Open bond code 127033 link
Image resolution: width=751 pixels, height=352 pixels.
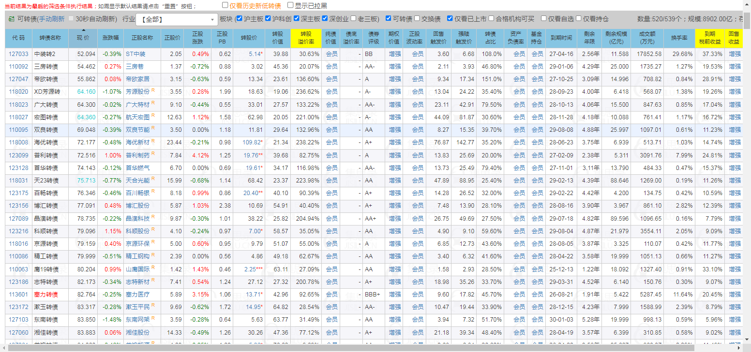[19, 54]
